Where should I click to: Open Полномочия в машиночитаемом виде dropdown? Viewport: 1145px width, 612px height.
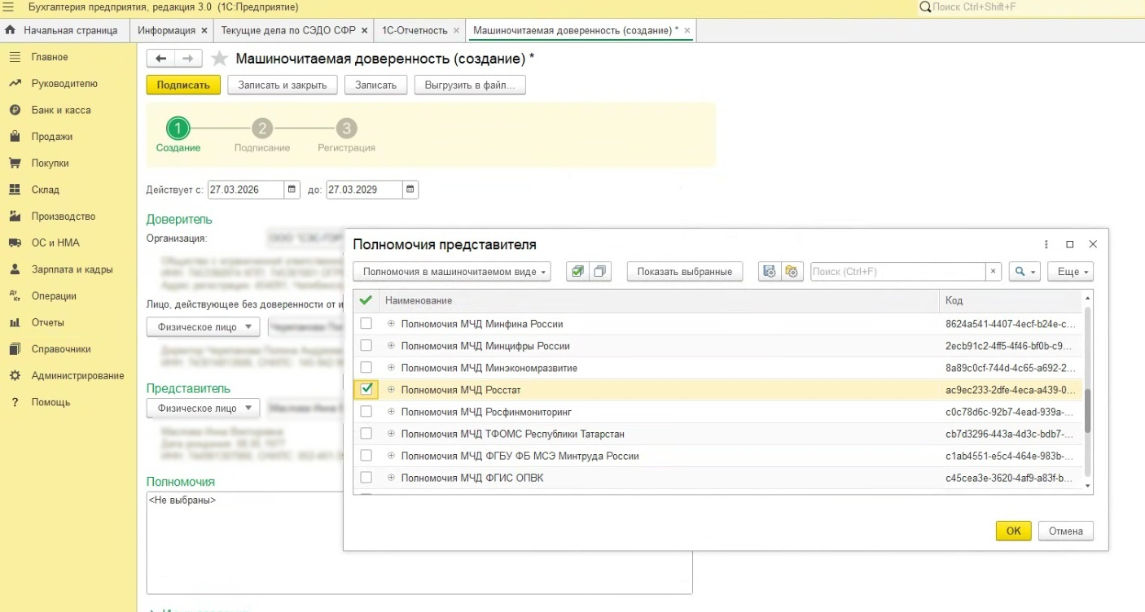coord(453,272)
